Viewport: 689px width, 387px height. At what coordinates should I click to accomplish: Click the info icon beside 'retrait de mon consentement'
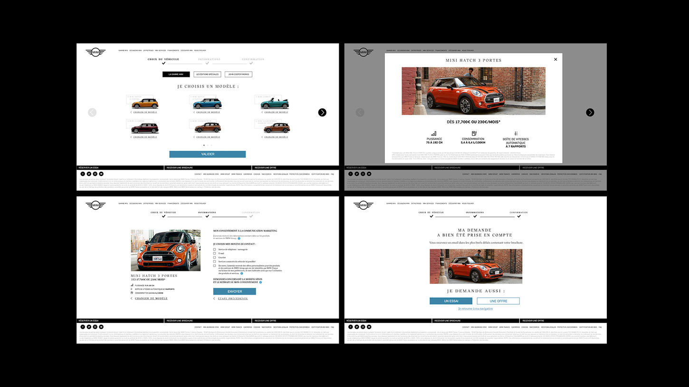point(261,282)
